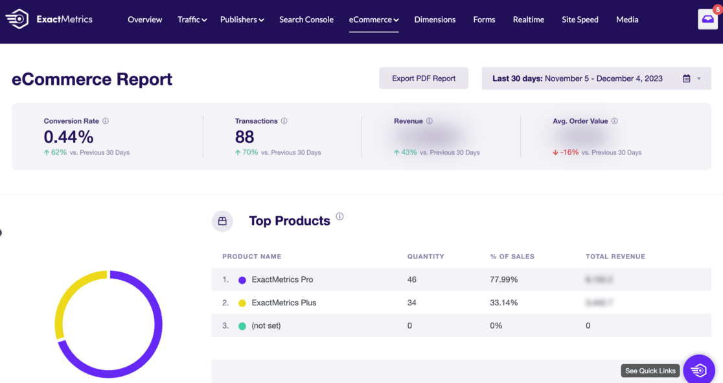
Task: Click the ExactMetrics brand name
Action: (65, 19)
